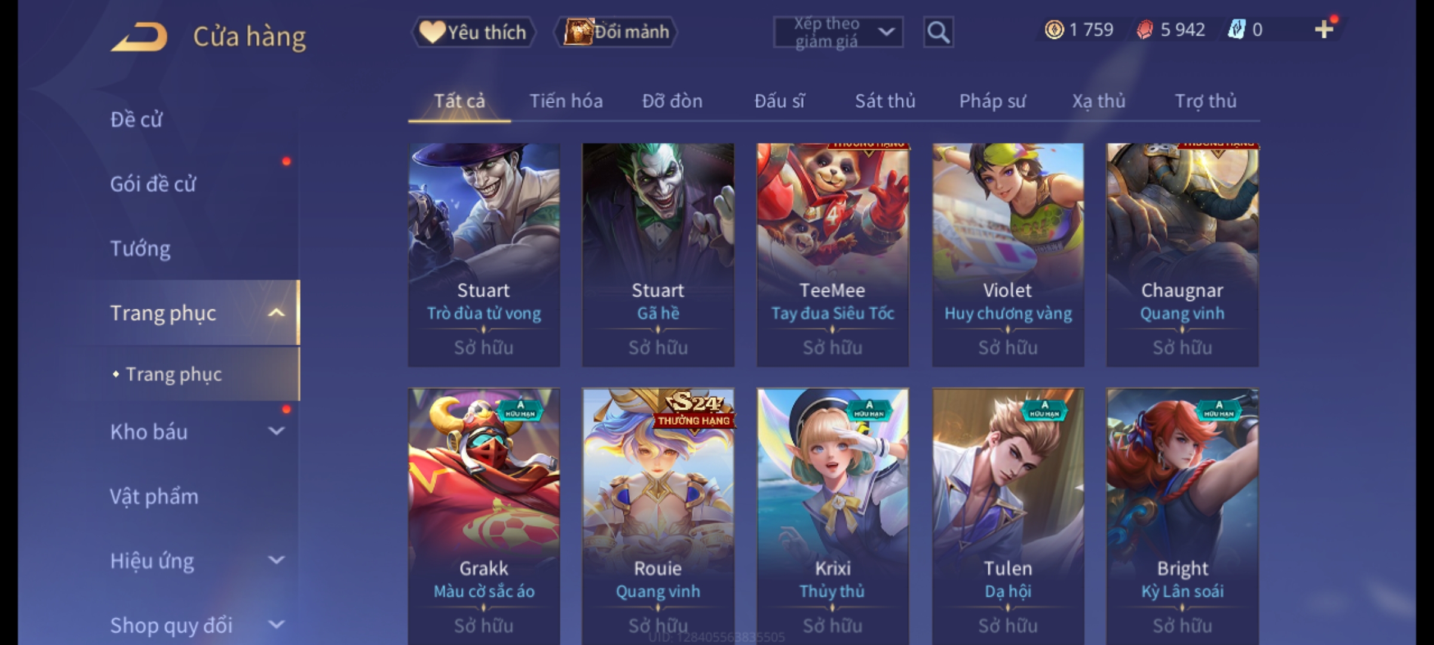Select the Violet Huy chương vàng skin card
1434x645 pixels.
[x=1008, y=254]
